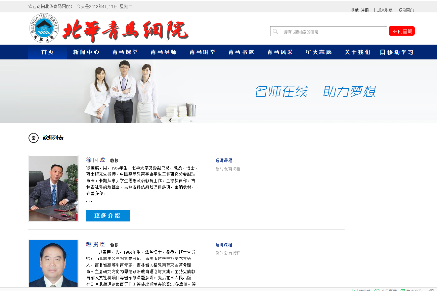The image size is (437, 291).
Task: Click the 注册 link at top
Action: [x=365, y=10]
